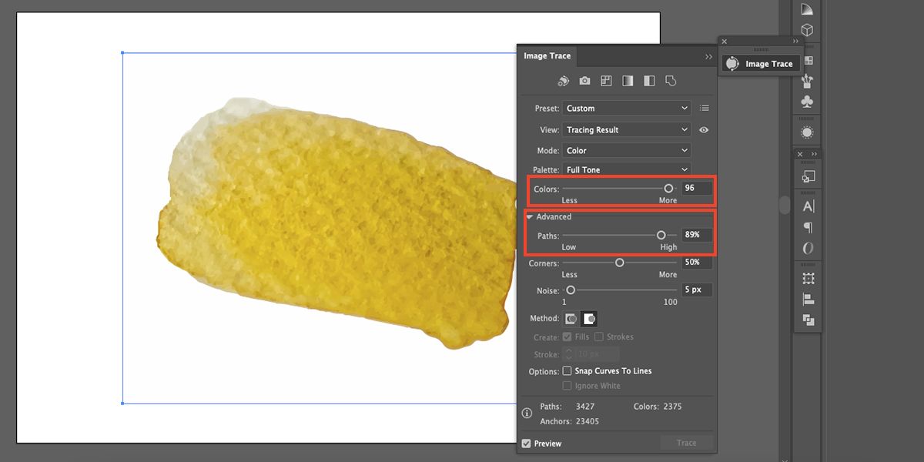
Task: Open the Mode dropdown set to Color
Action: (626, 151)
